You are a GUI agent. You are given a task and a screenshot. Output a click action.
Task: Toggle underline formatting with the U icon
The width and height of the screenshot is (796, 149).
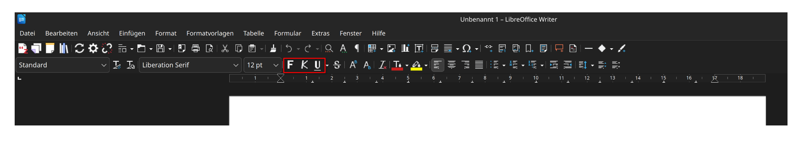[317, 65]
